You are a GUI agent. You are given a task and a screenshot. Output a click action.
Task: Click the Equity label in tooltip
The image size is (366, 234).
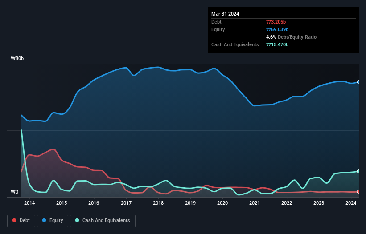(218, 29)
